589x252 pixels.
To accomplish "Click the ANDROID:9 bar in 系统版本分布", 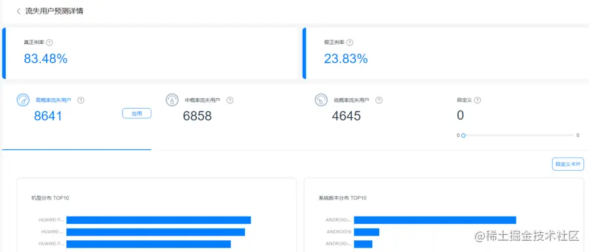I will (x=367, y=232).
